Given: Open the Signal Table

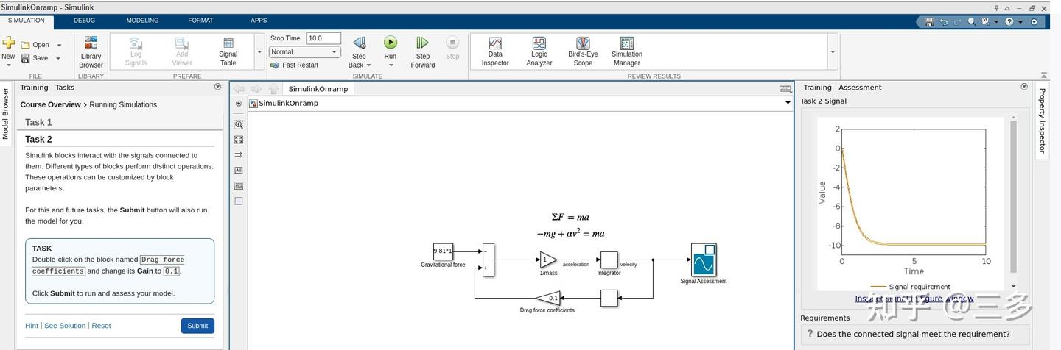Looking at the screenshot, I should [228, 52].
